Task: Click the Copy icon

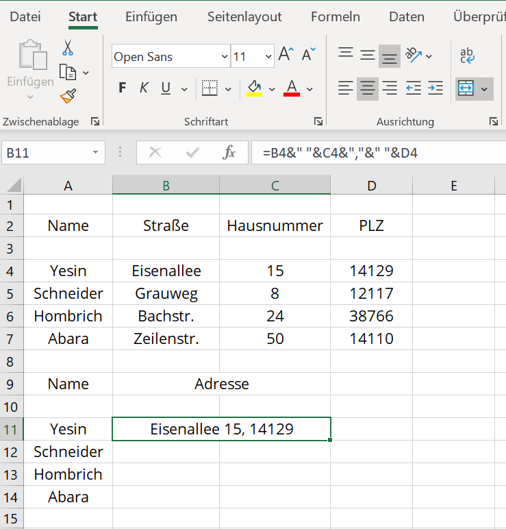Action: coord(68,72)
